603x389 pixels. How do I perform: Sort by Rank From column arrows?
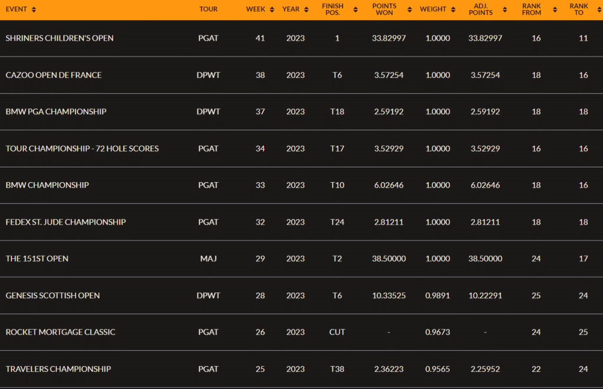point(555,9)
